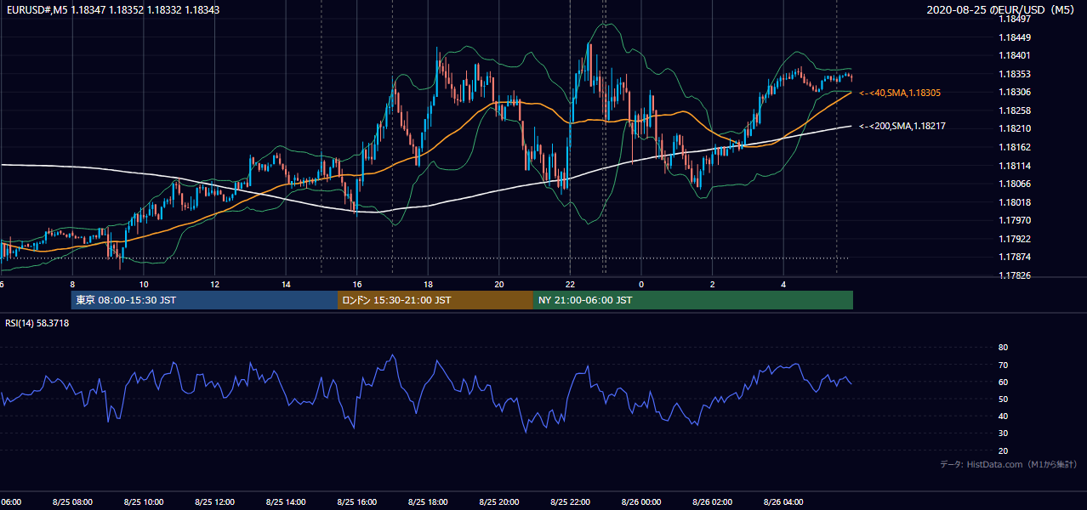The width and height of the screenshot is (1087, 510).
Task: Click price level 1.17826 on the axis
Action: 1015,275
